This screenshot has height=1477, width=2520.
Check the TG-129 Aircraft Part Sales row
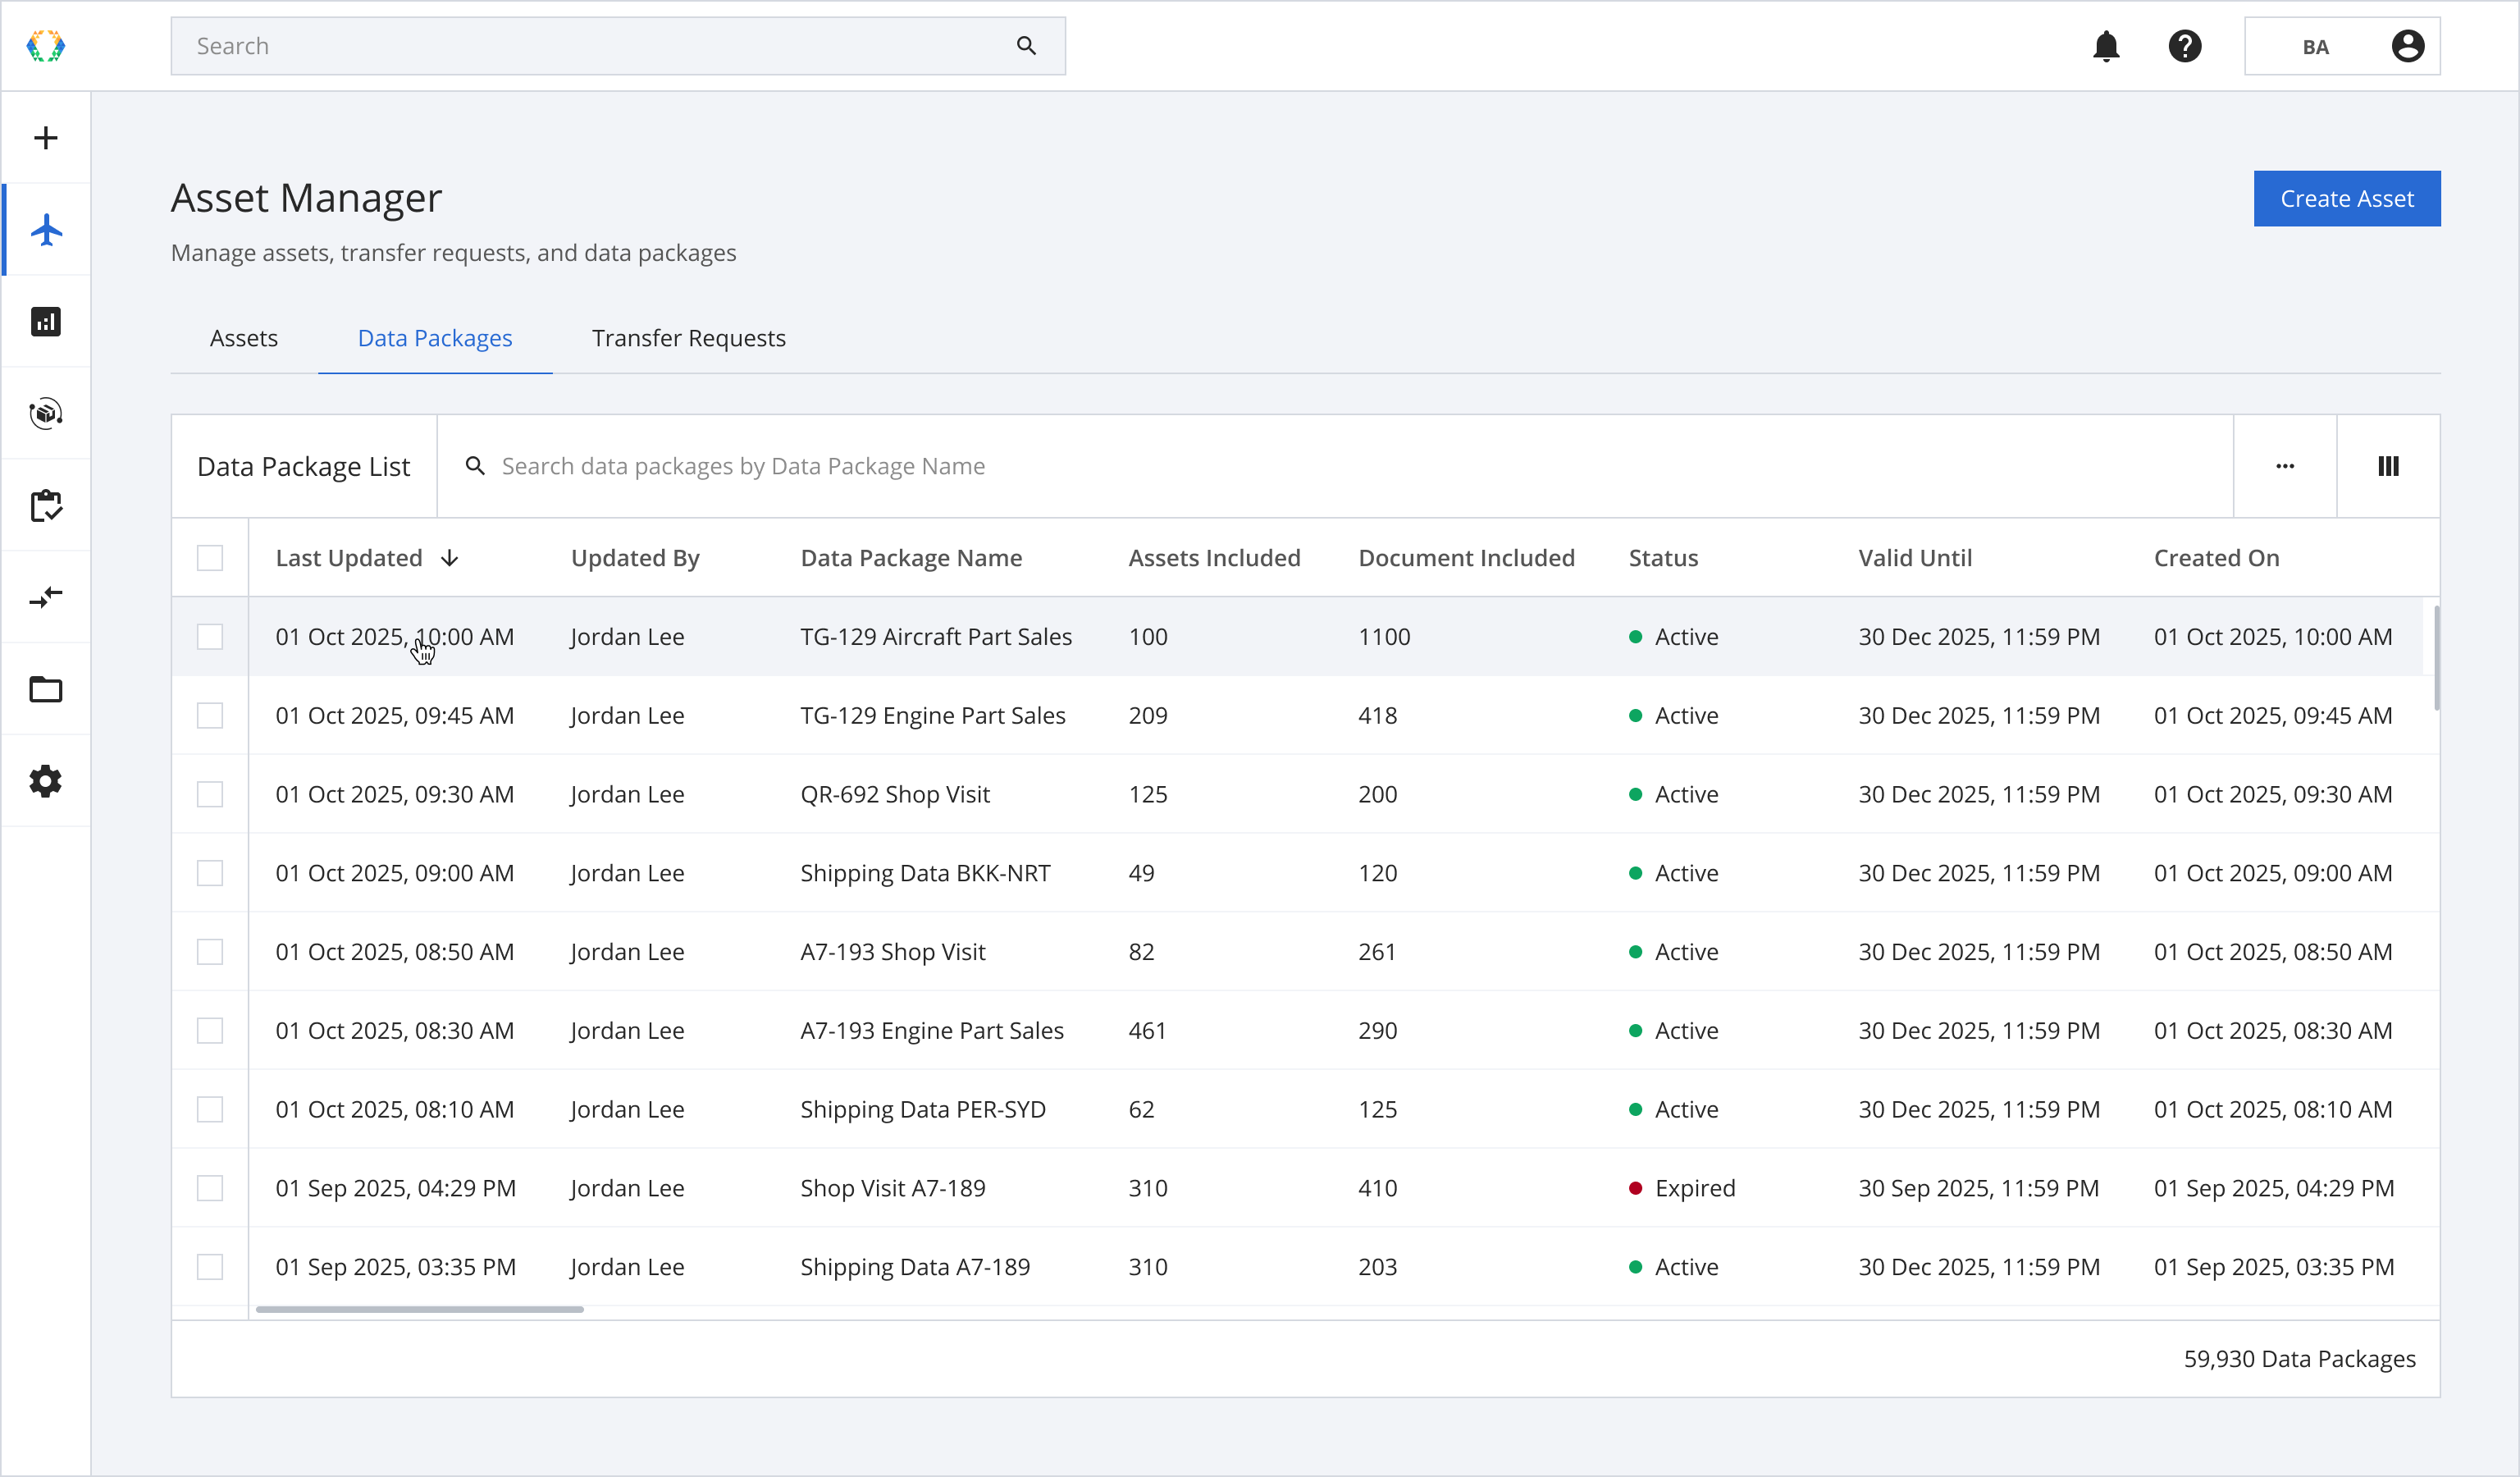(210, 637)
